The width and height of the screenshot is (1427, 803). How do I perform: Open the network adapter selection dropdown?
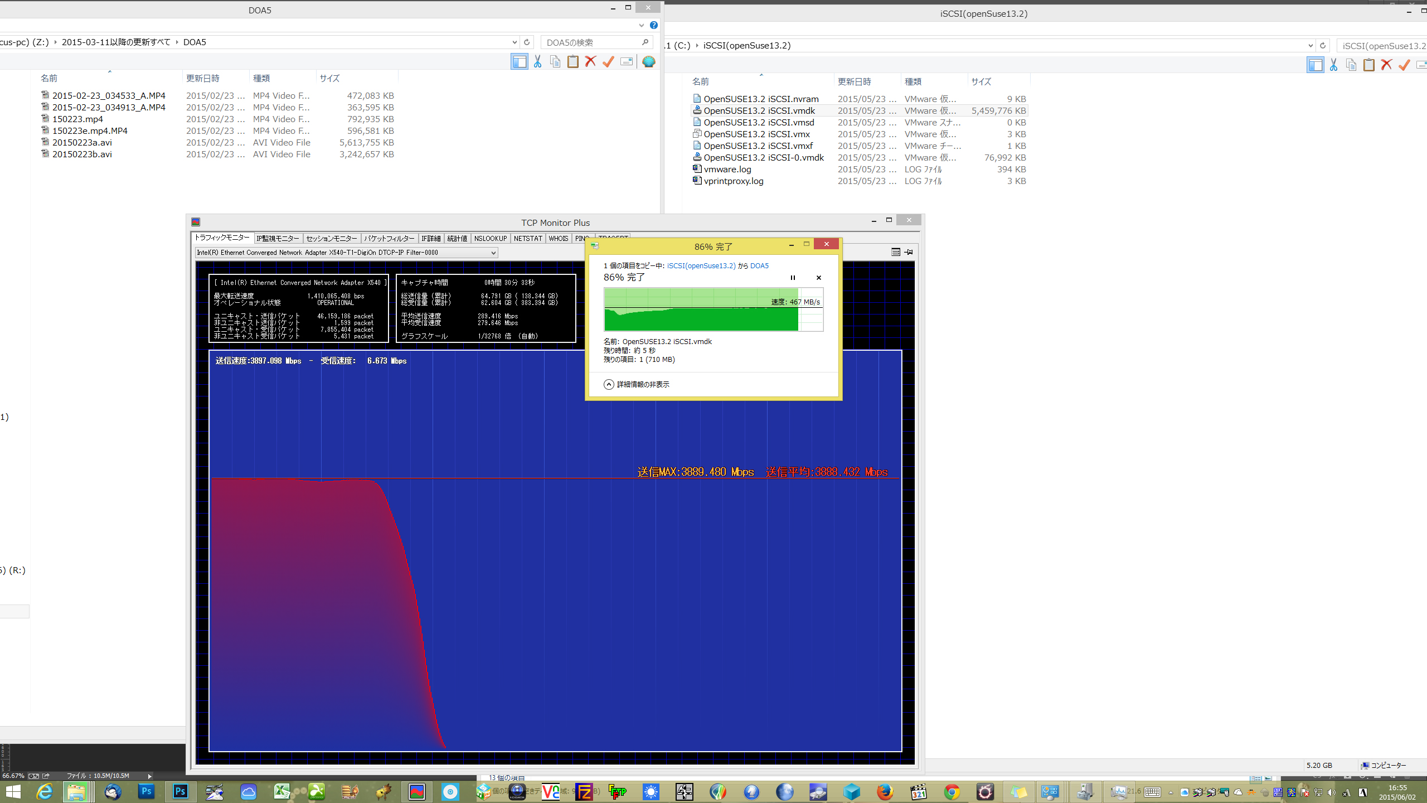click(x=493, y=253)
